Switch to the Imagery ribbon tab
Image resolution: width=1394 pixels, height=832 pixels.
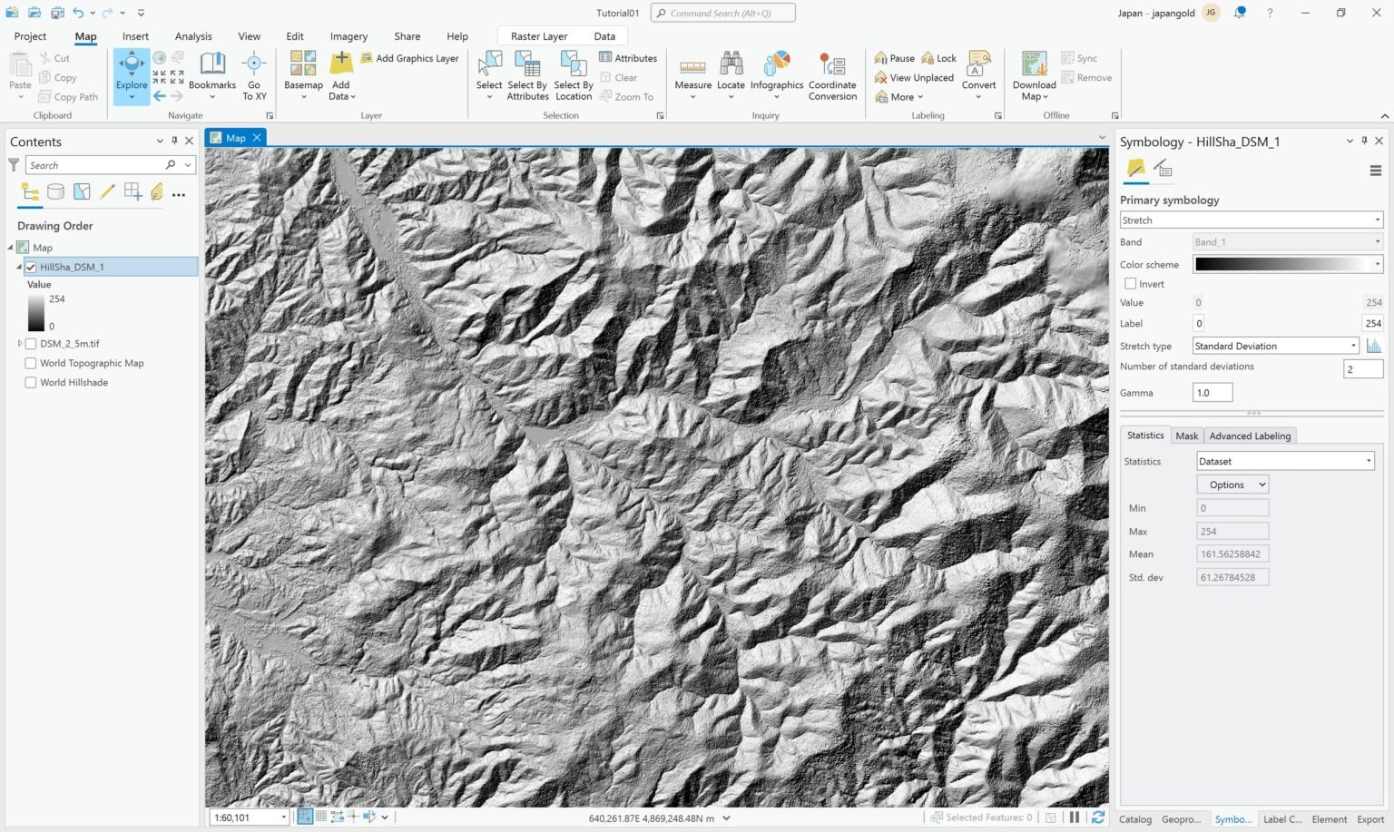pyautogui.click(x=348, y=36)
